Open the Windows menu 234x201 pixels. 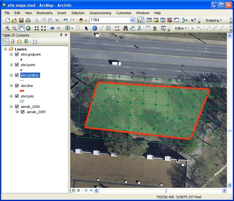143,13
